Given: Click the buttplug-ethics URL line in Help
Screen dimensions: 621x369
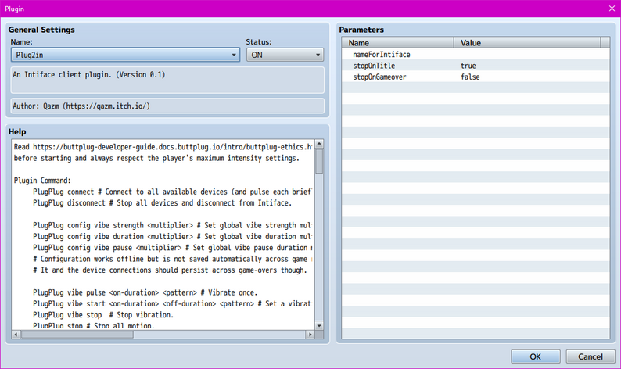Looking at the screenshot, I should point(163,147).
